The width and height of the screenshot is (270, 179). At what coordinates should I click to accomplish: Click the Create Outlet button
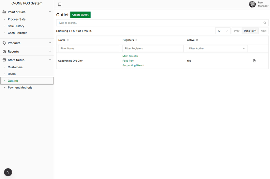point(81,15)
